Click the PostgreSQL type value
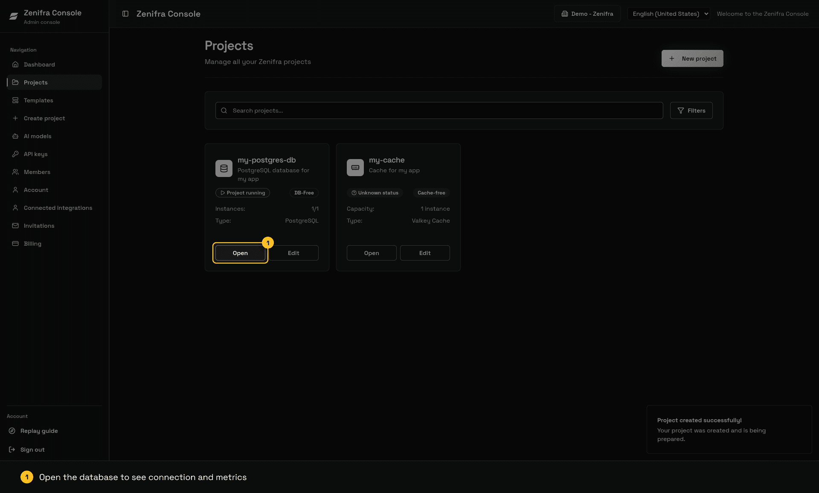Viewport: 819px width, 493px height. click(302, 220)
